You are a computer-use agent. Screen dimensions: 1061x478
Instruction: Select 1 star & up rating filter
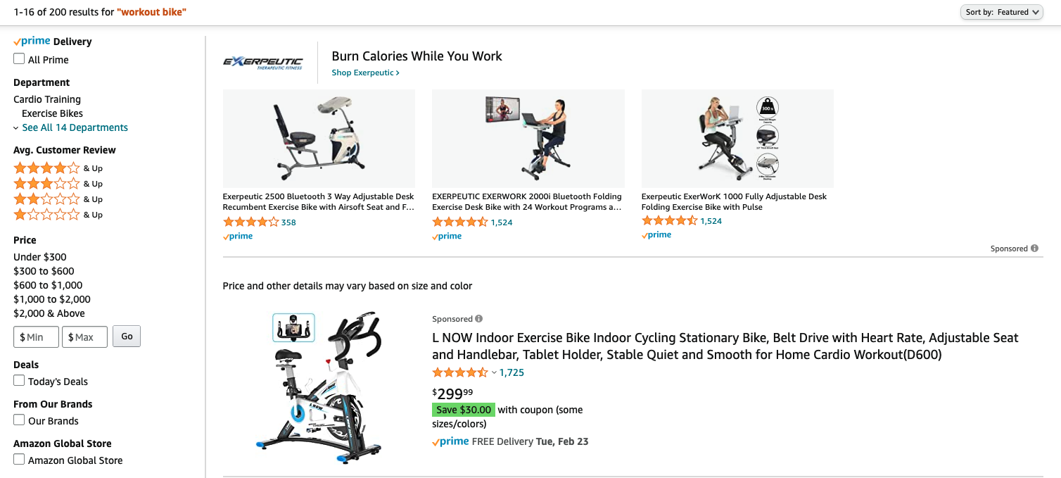(x=58, y=215)
